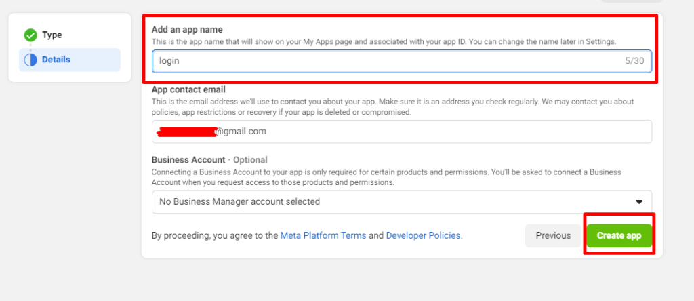Click the green checkmark icon beside Type

30,35
